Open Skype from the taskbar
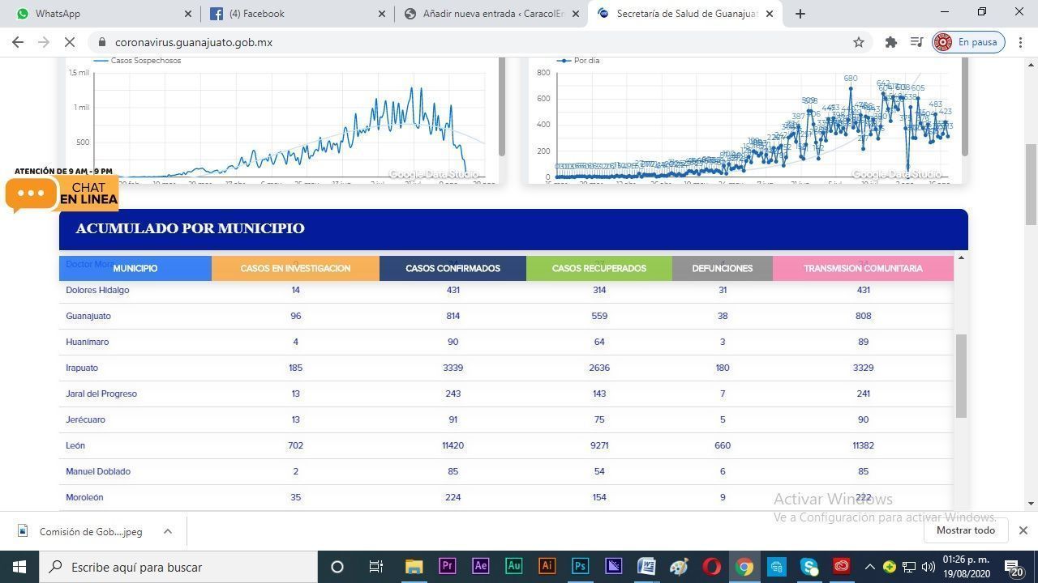The width and height of the screenshot is (1038, 583). pyautogui.click(x=809, y=567)
